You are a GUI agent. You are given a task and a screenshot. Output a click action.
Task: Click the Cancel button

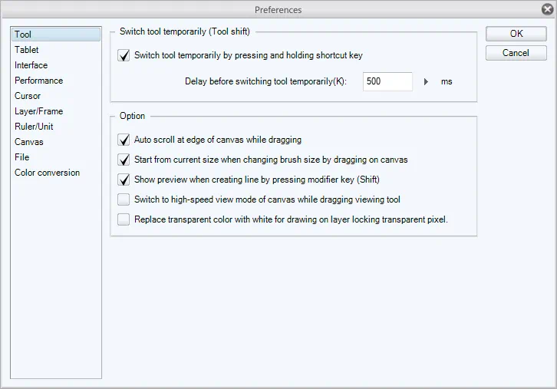(x=516, y=53)
